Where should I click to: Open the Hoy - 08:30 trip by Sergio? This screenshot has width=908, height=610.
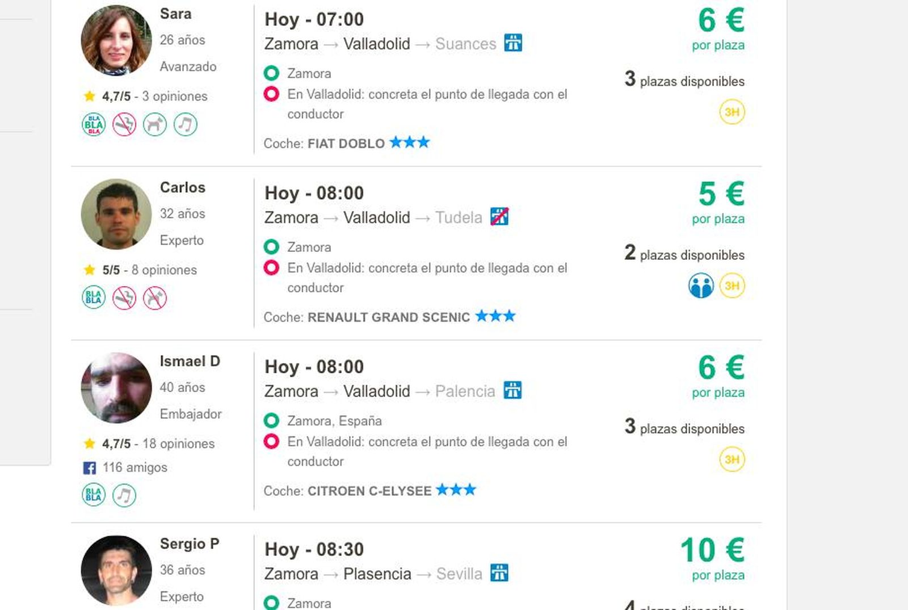click(x=316, y=549)
